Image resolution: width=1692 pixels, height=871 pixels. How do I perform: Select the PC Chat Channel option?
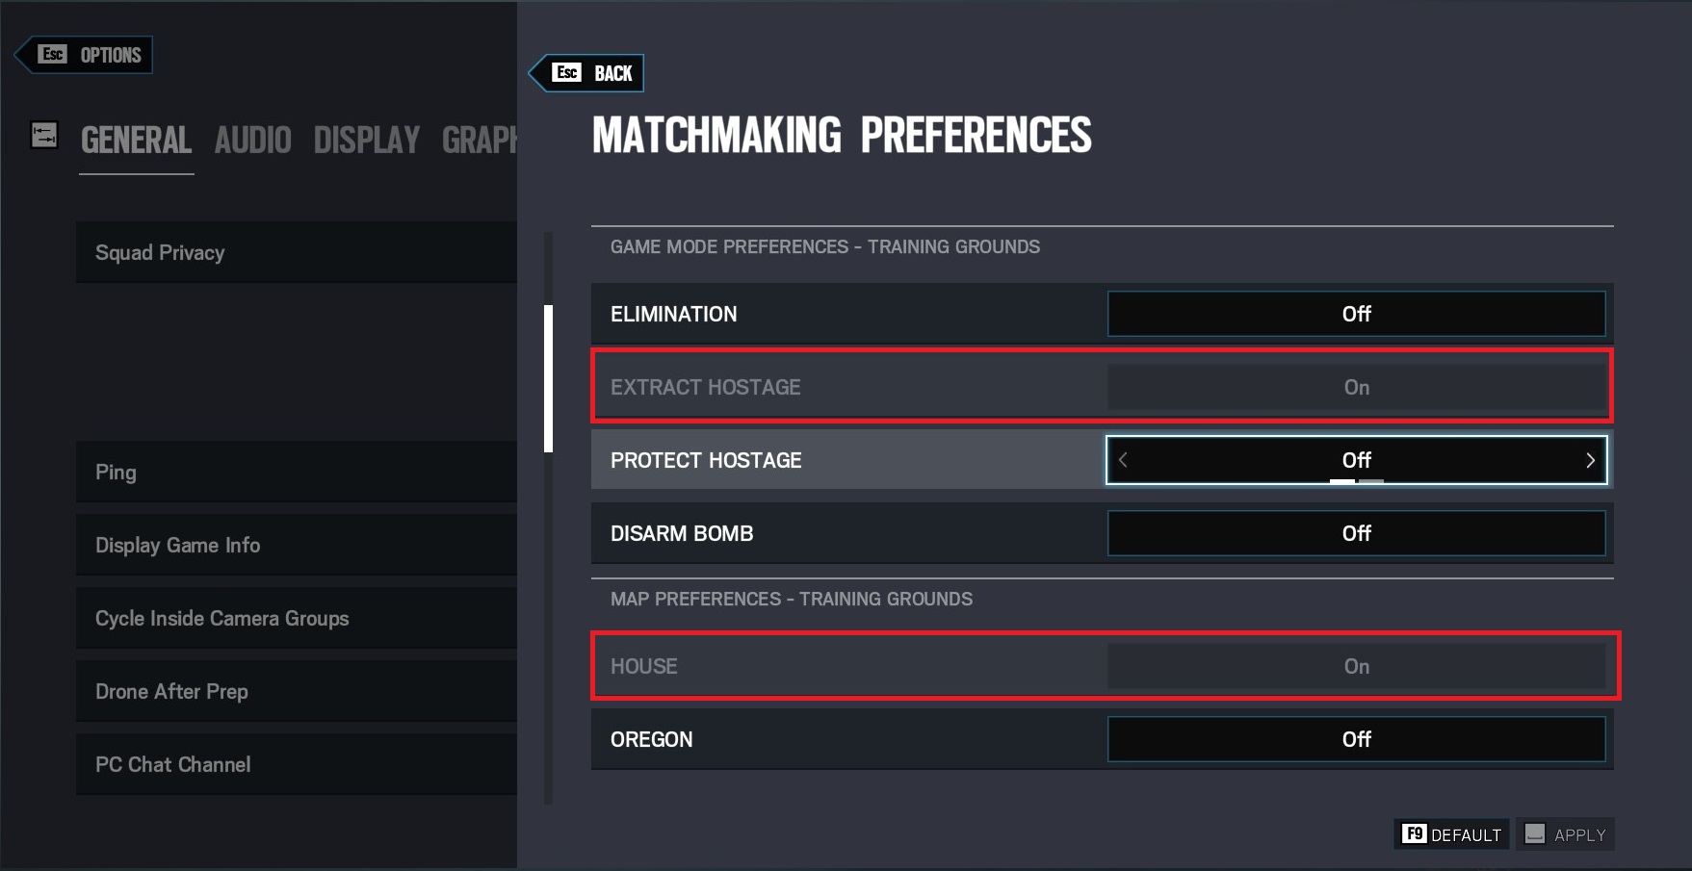coord(296,764)
